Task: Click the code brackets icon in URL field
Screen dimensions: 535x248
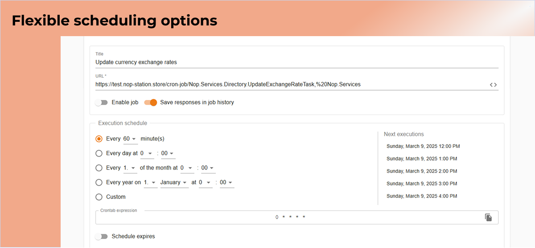Action: coord(493,84)
